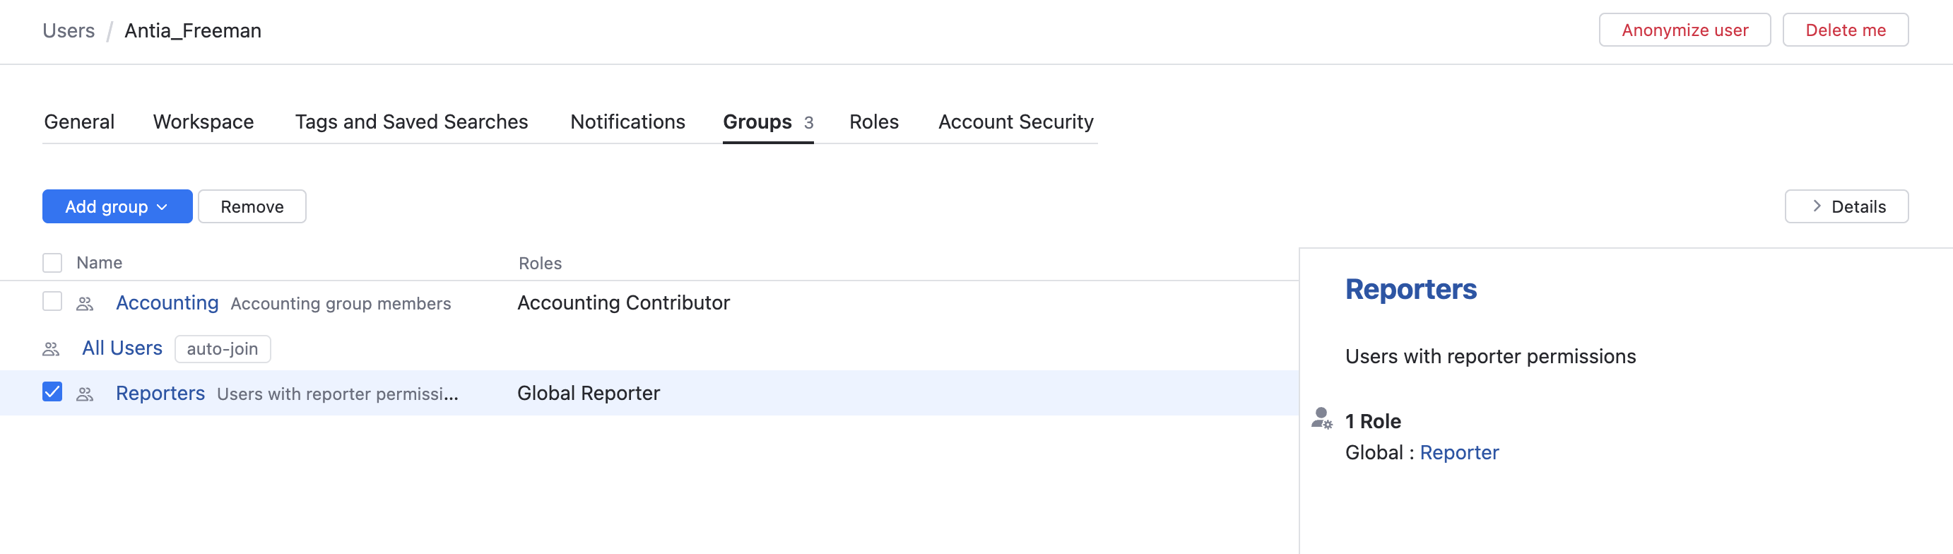This screenshot has width=1953, height=554.
Task: Navigate to Users breadcrumb
Action: 69,31
